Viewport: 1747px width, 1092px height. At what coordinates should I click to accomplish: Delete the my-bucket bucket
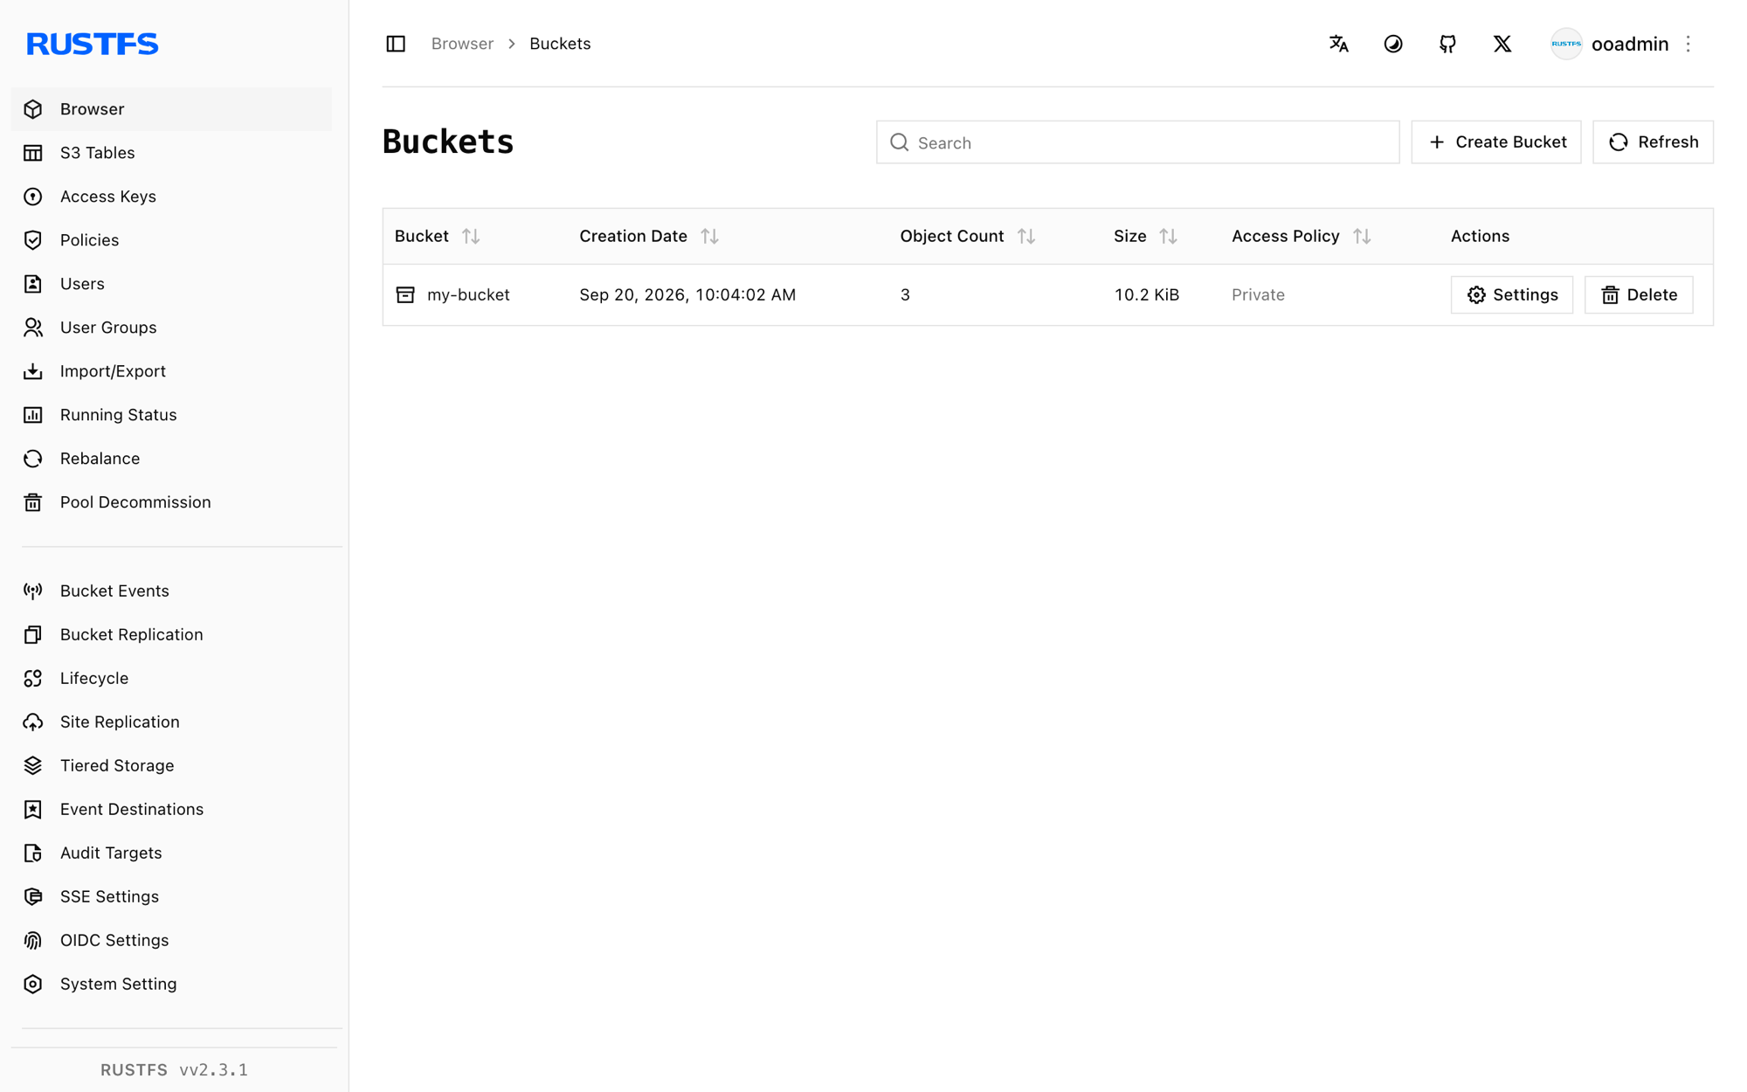coord(1639,294)
